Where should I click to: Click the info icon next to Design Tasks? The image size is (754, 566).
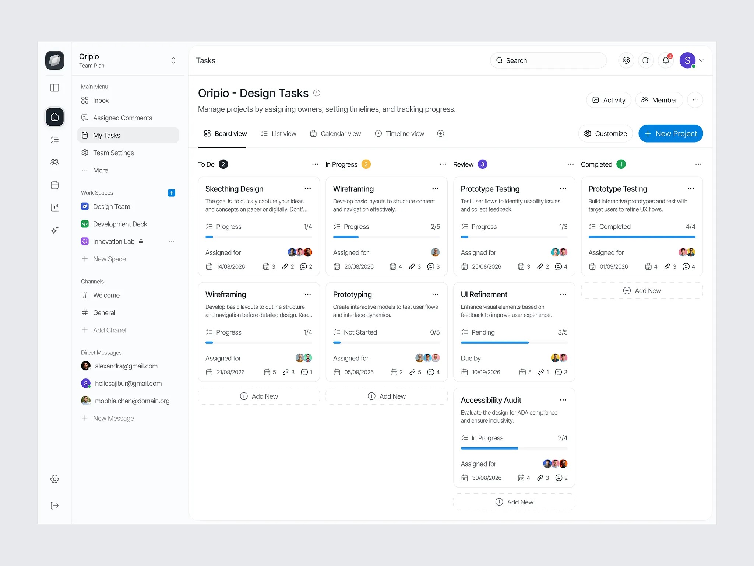317,93
